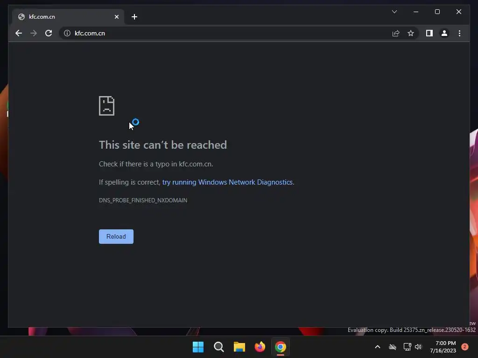Maximize the Chrome window
478x358 pixels.
[437, 12]
